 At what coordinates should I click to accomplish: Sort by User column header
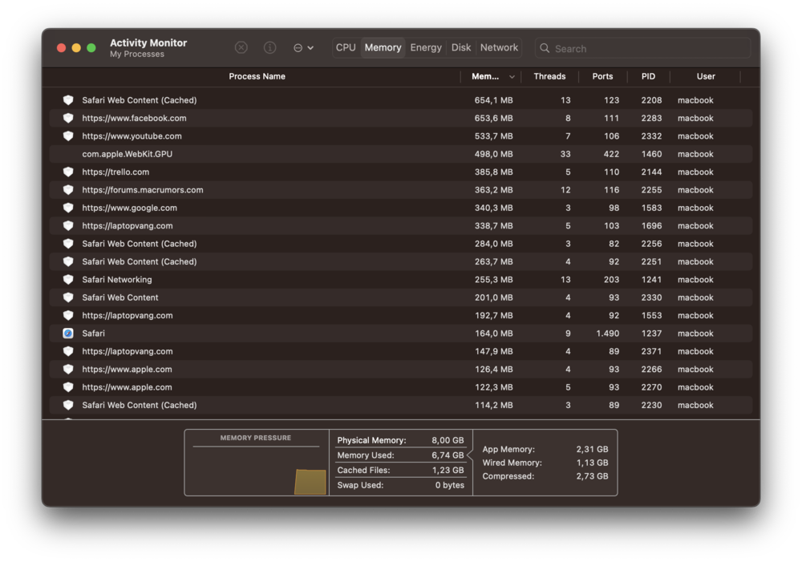[705, 76]
